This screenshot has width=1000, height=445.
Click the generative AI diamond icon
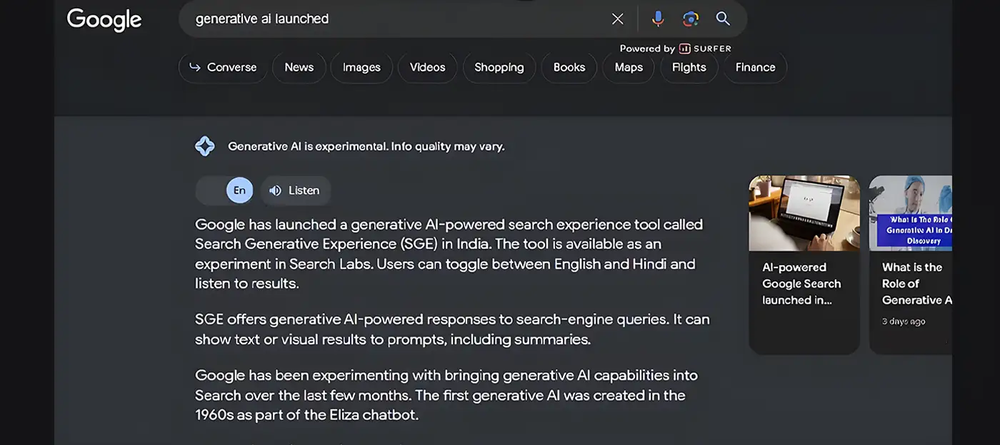(x=205, y=145)
